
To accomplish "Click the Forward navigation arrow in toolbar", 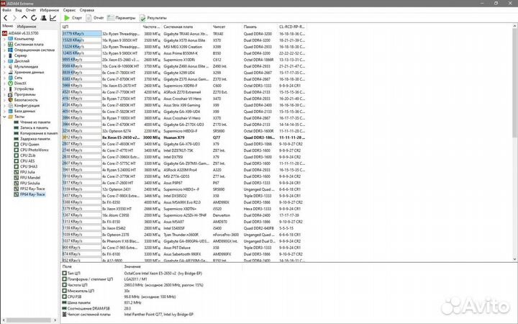I will 14,17.
